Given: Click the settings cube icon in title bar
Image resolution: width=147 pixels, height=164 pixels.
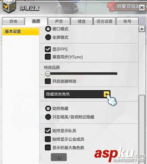Looking at the screenshot, I should (9, 6).
